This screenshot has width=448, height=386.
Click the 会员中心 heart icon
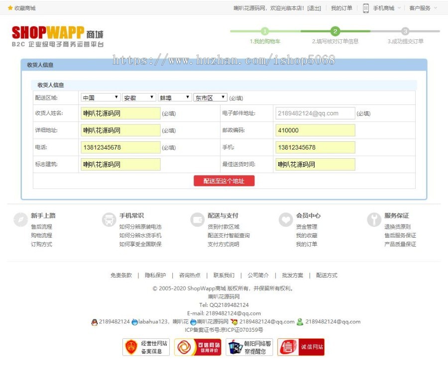(286, 219)
